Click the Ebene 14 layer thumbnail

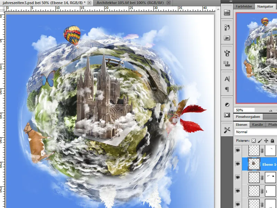[254, 164]
